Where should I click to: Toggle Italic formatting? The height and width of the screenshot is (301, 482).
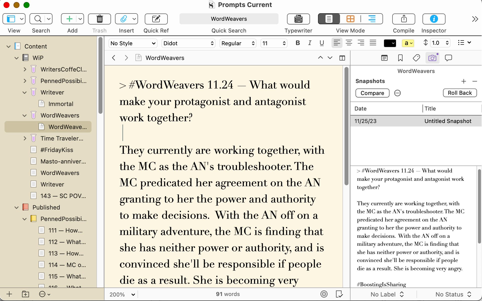tap(310, 43)
